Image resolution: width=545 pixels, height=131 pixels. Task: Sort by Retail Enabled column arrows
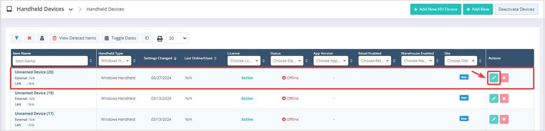click(x=394, y=61)
